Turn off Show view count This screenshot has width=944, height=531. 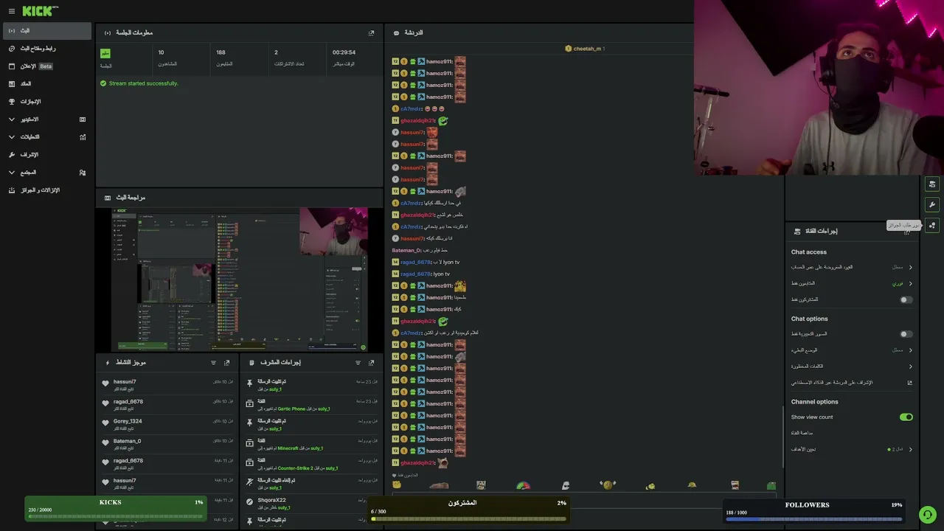coord(906,417)
